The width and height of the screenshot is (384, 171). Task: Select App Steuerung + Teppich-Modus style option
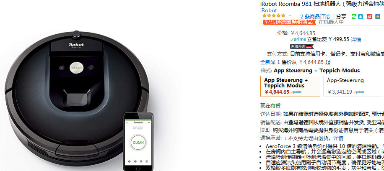[x=290, y=86]
